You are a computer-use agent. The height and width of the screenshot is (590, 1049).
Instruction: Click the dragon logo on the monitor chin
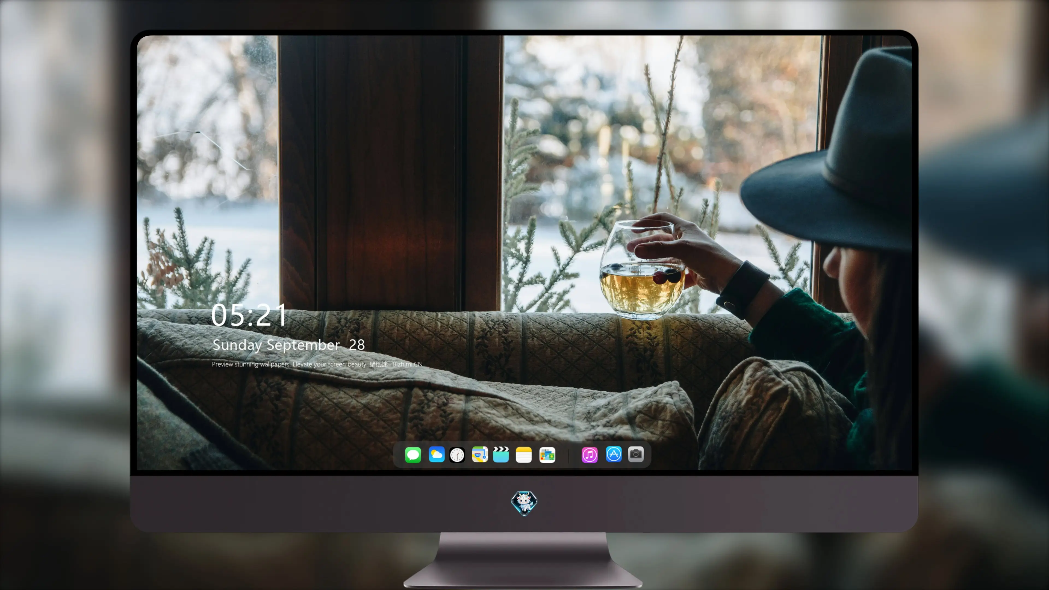click(524, 503)
